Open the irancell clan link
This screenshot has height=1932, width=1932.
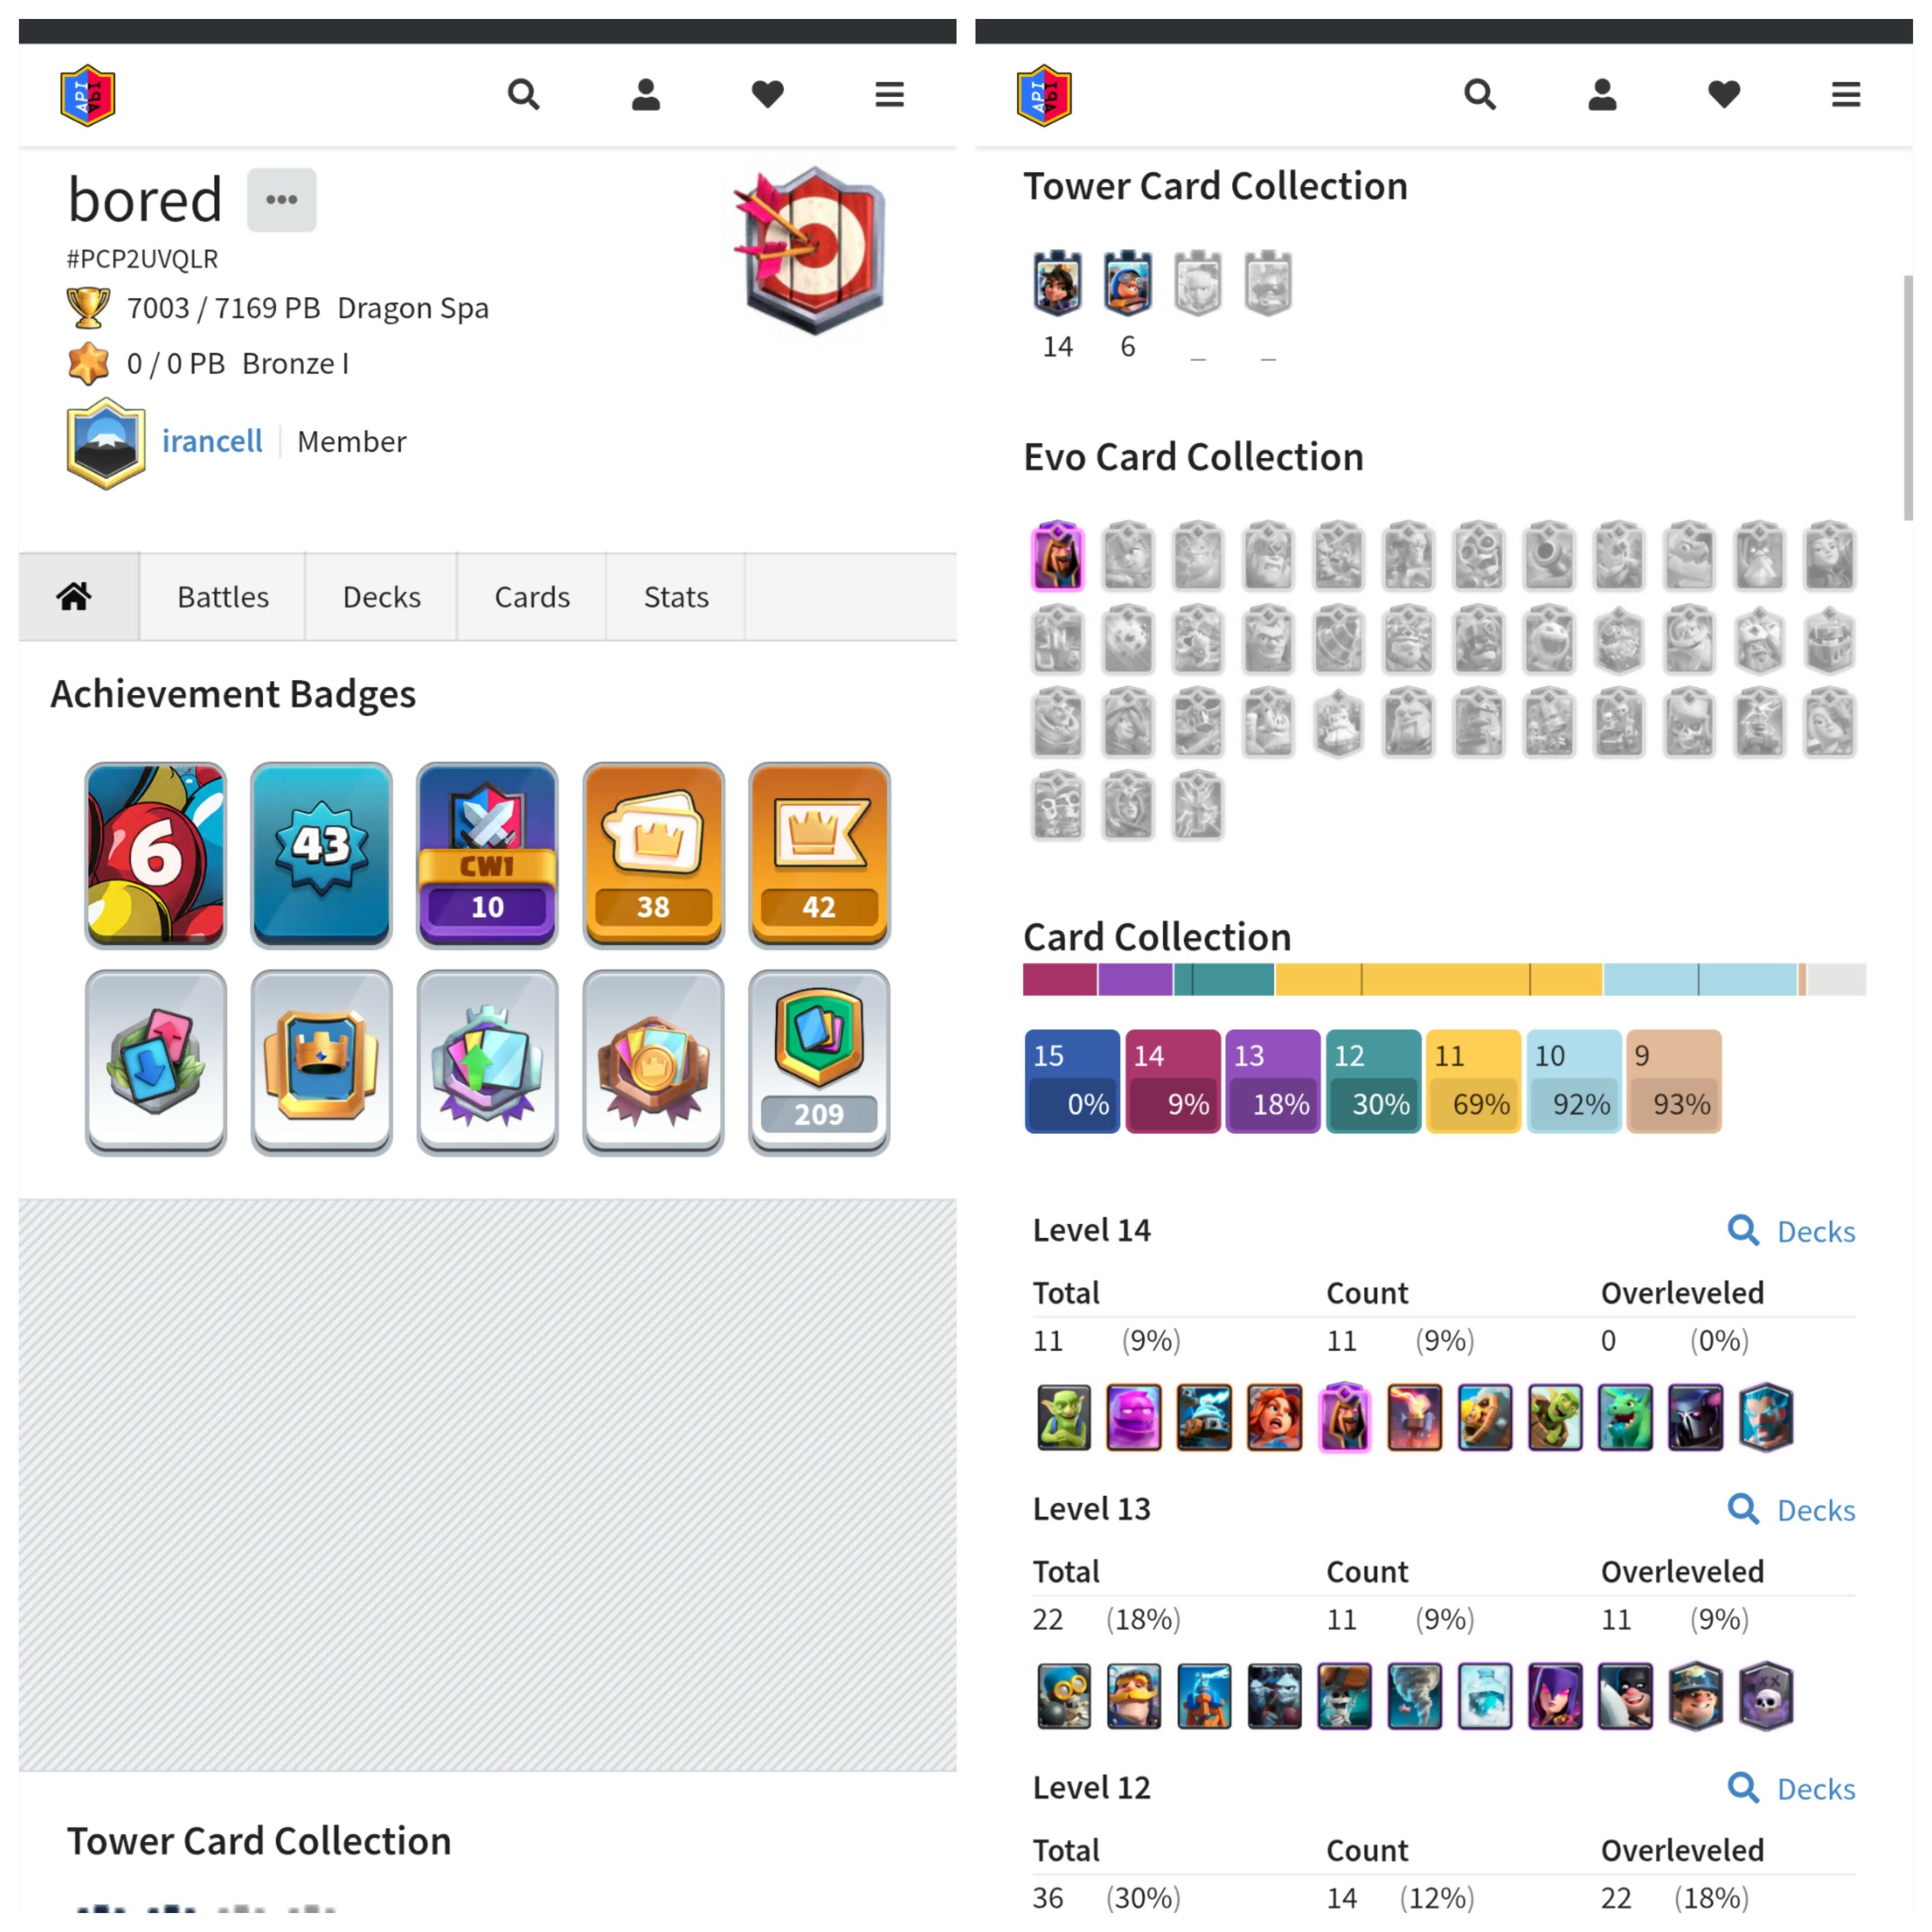click(x=212, y=441)
